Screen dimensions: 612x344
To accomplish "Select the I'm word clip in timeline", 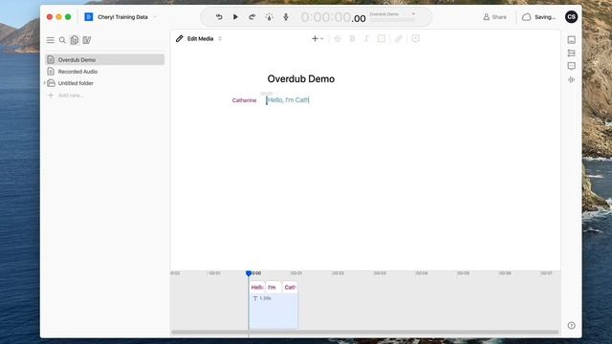I will (273, 287).
